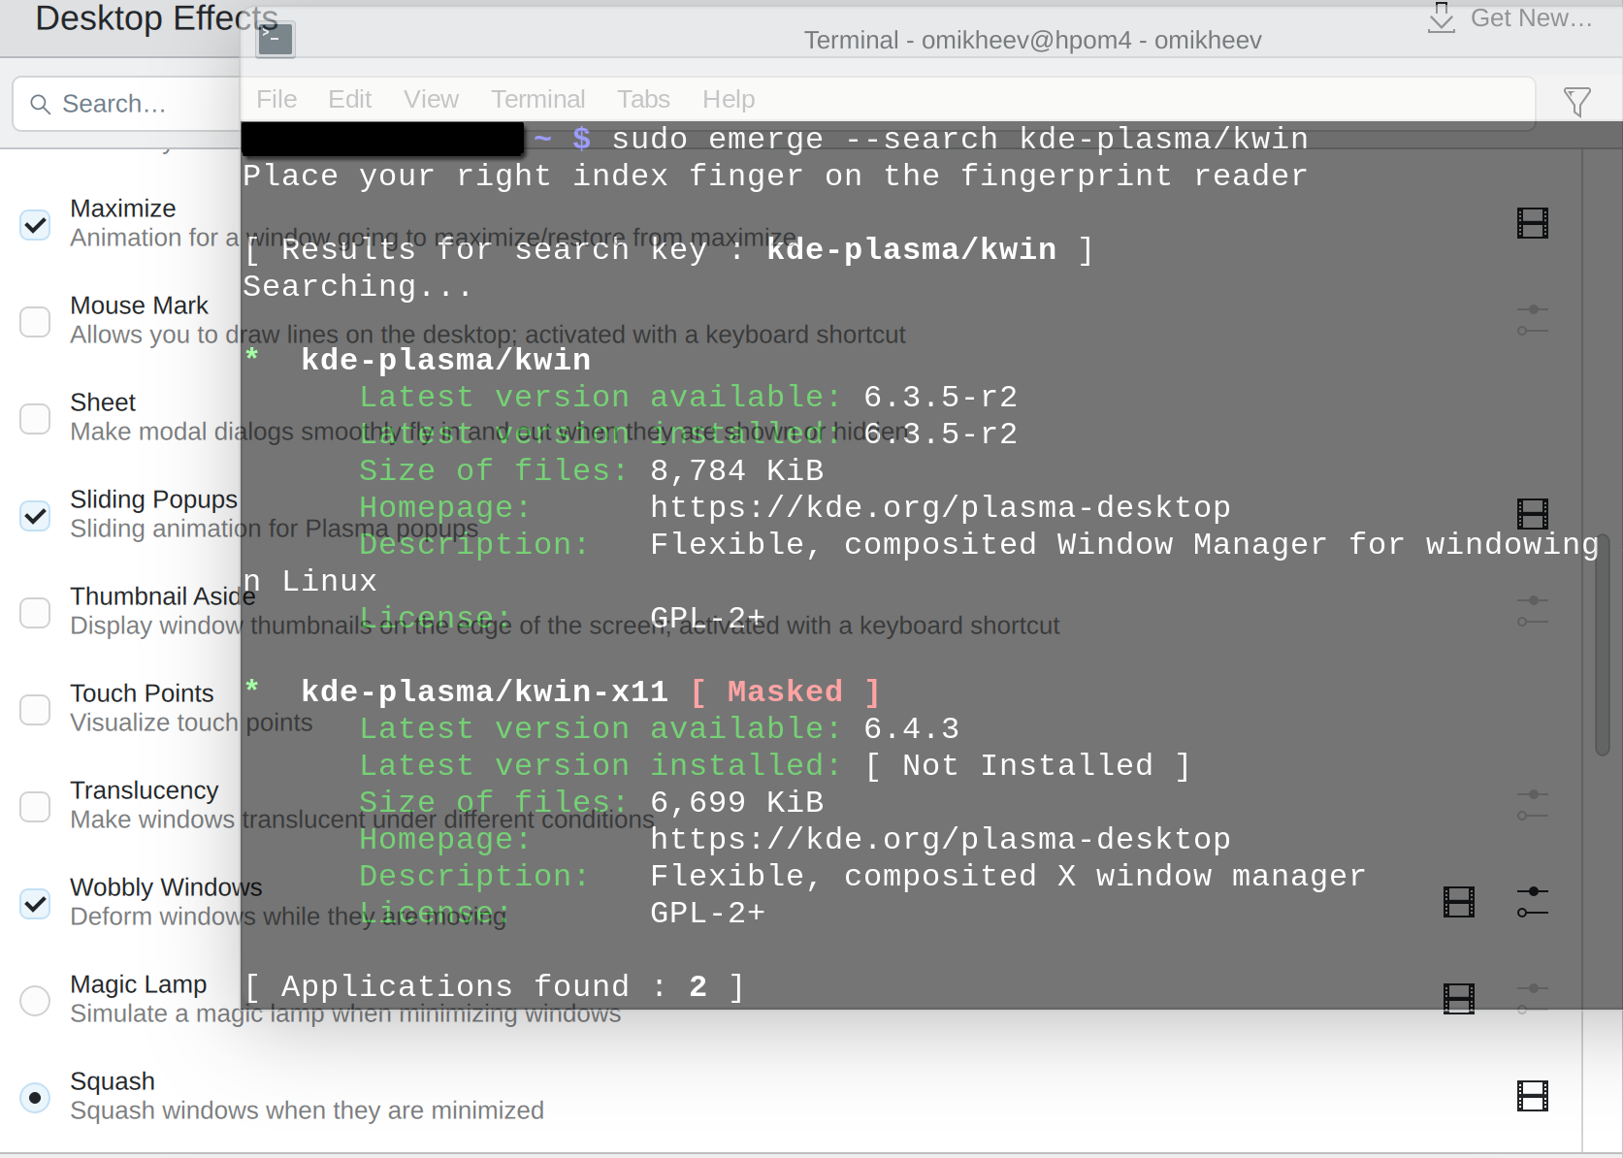
Task: Click "Squash windows when they are minimized" description
Action: tap(307, 1110)
